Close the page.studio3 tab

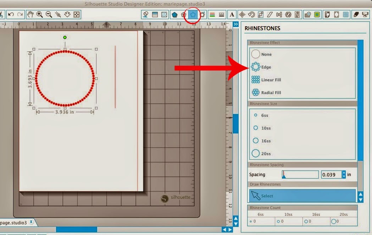click(31, 222)
